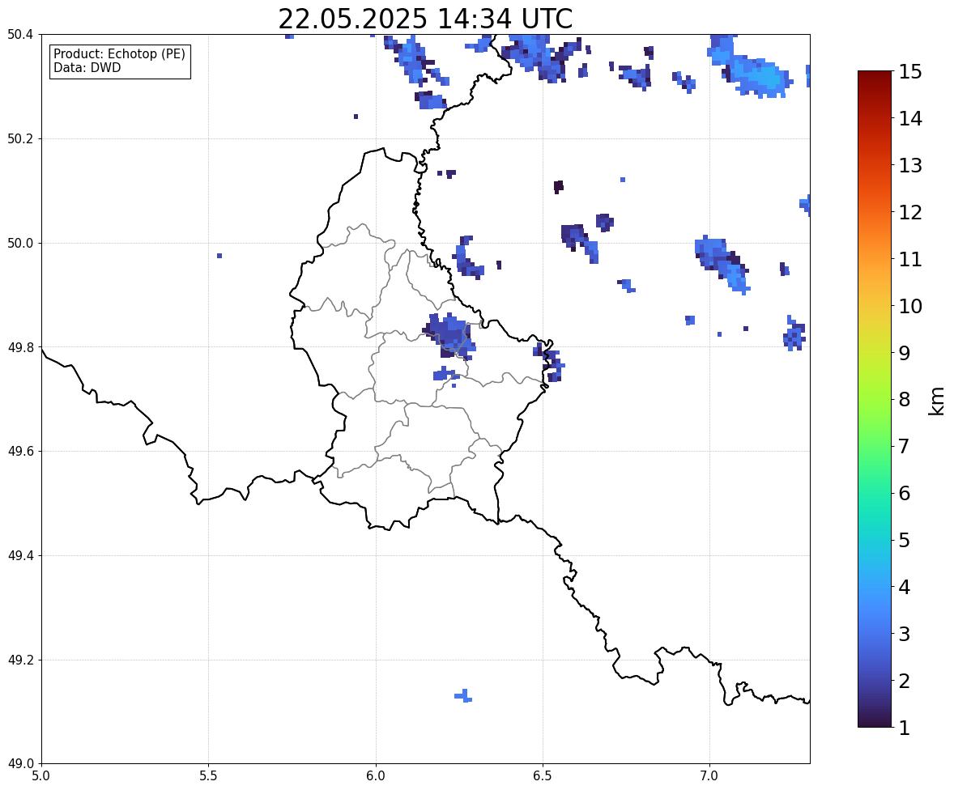Click colorbar tick label 2
Viewport: 954px width, 790px height.
pos(905,681)
